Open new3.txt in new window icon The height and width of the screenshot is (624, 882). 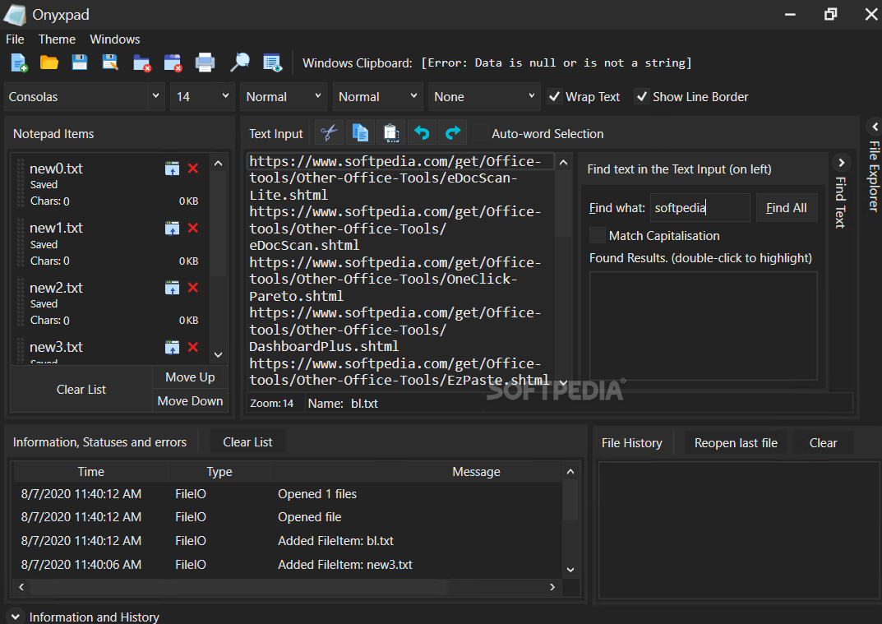click(x=172, y=347)
